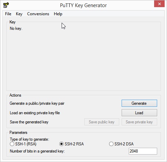
Task: Click the Generate button
Action: 139,103
